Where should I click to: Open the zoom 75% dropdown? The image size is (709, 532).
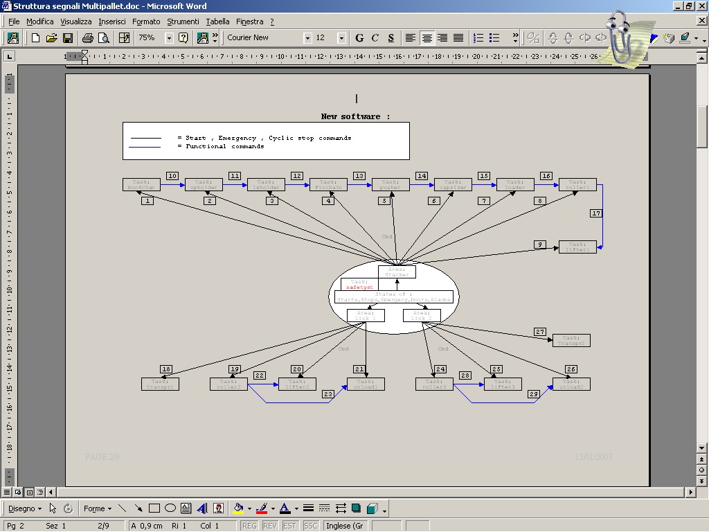(169, 38)
